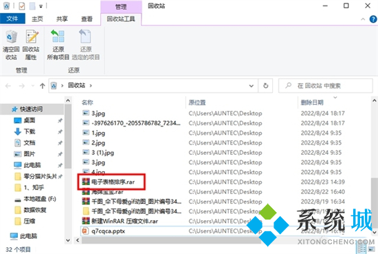
Task: Select the q7cqca.pptx file
Action: (x=108, y=231)
